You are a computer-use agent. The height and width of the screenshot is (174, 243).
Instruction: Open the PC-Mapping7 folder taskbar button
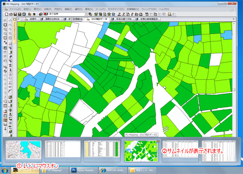click(x=54, y=170)
